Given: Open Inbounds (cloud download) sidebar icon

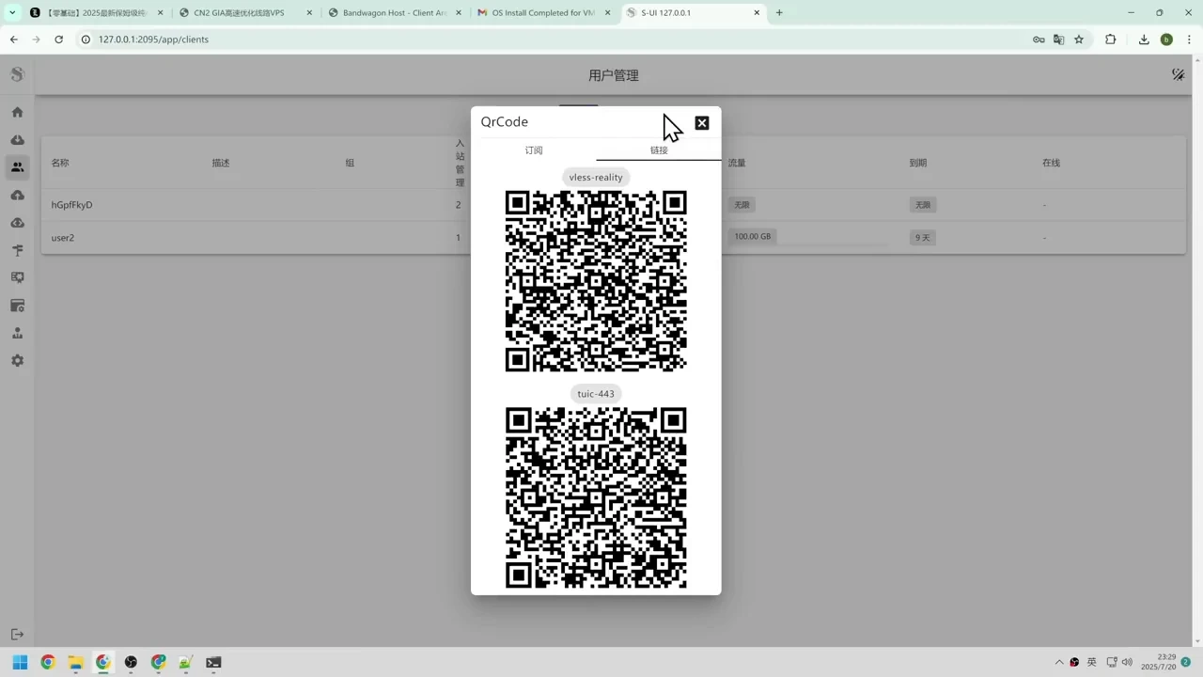Looking at the screenshot, I should (x=17, y=140).
